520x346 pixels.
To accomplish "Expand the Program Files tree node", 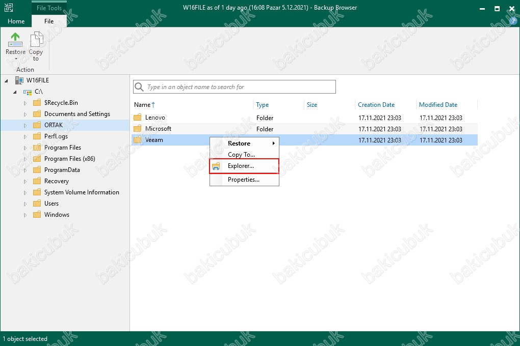I will click(25, 148).
